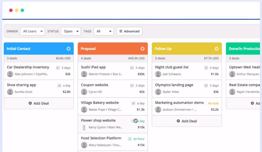
Task: Click Aurelia Scott's avatar icon
Action: [x=10, y=92]
